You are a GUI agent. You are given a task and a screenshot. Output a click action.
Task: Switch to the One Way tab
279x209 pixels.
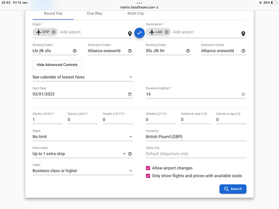(x=94, y=13)
